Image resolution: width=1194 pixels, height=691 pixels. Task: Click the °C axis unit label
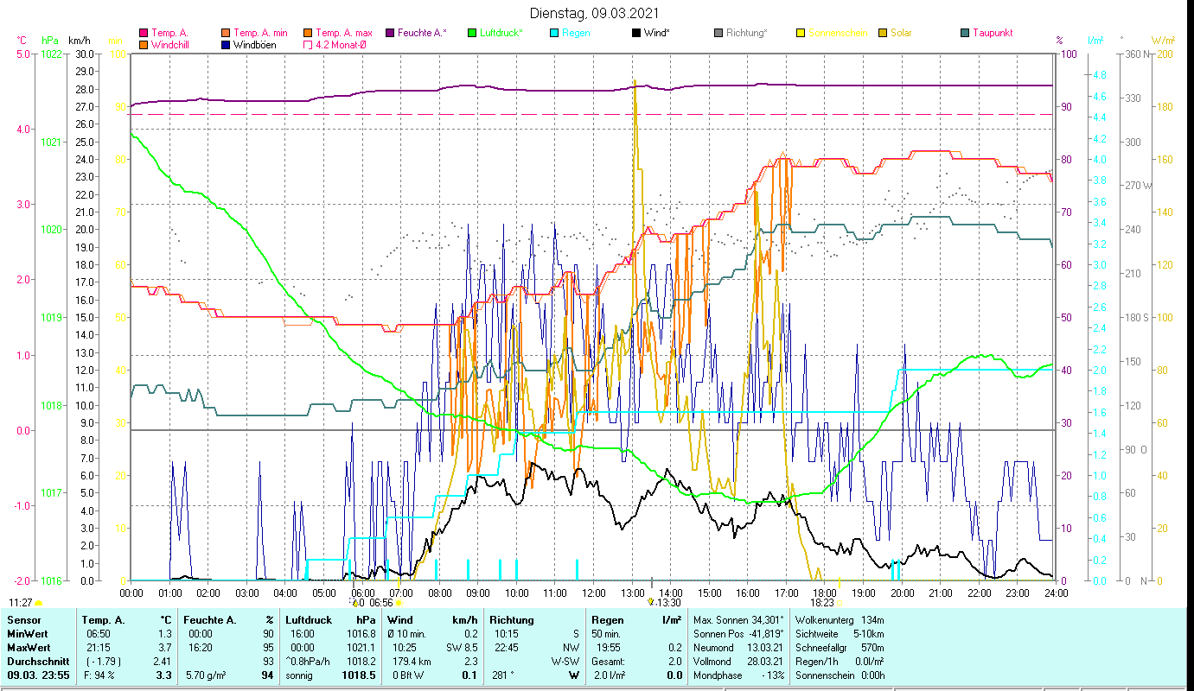pos(22,40)
